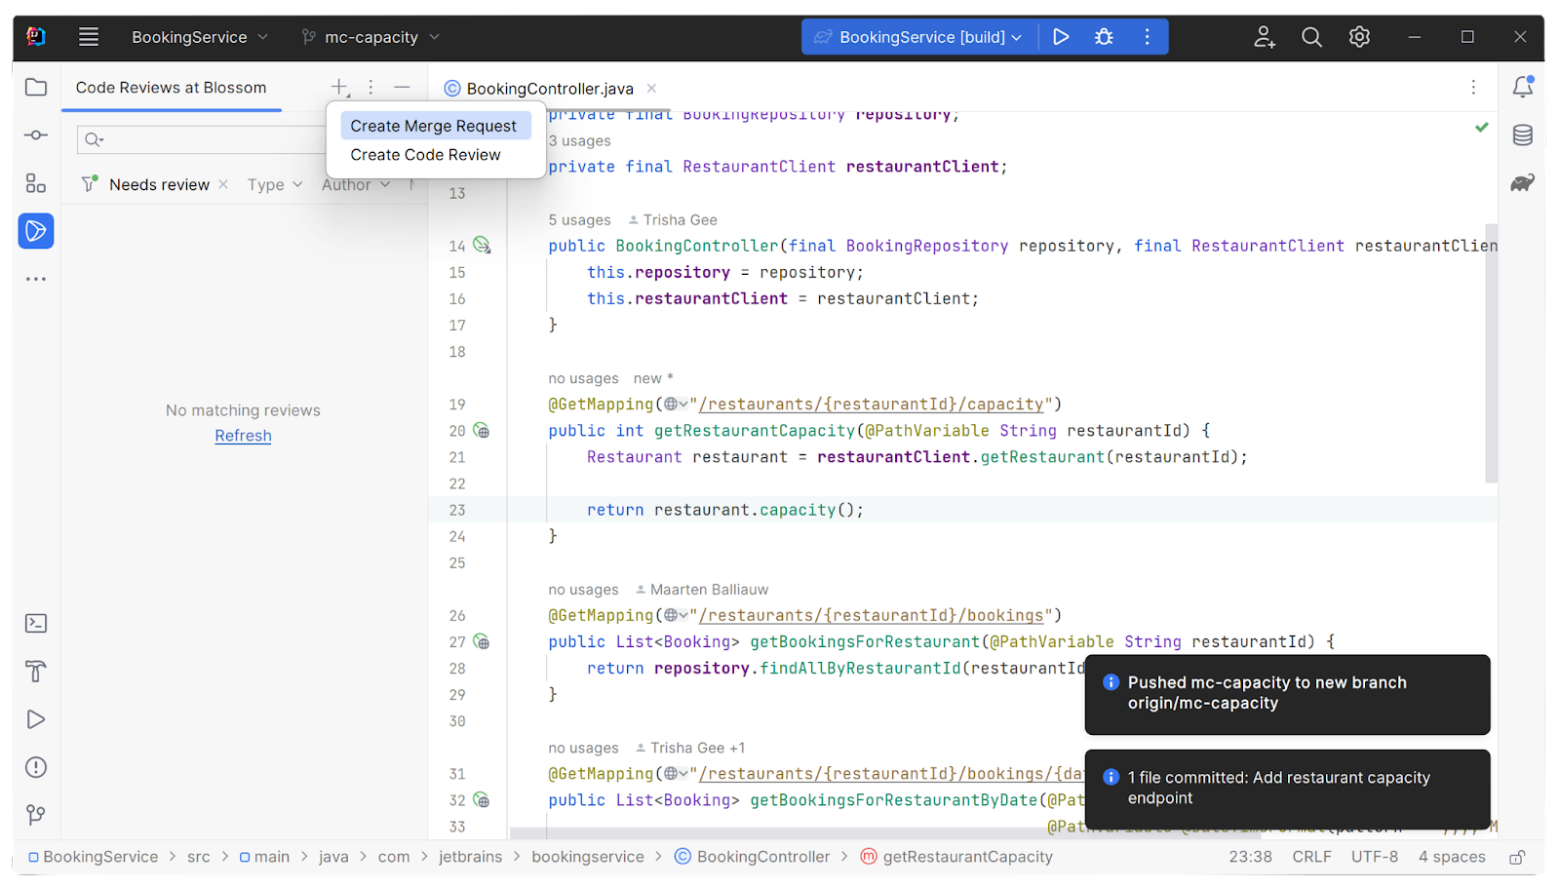The image size is (1560, 888).
Task: Open the Git tool window
Action: coord(36,815)
